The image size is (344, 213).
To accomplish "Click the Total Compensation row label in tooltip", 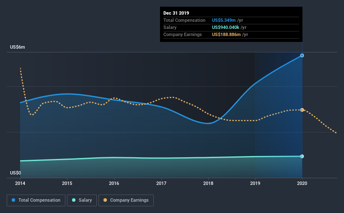I will pos(184,20).
